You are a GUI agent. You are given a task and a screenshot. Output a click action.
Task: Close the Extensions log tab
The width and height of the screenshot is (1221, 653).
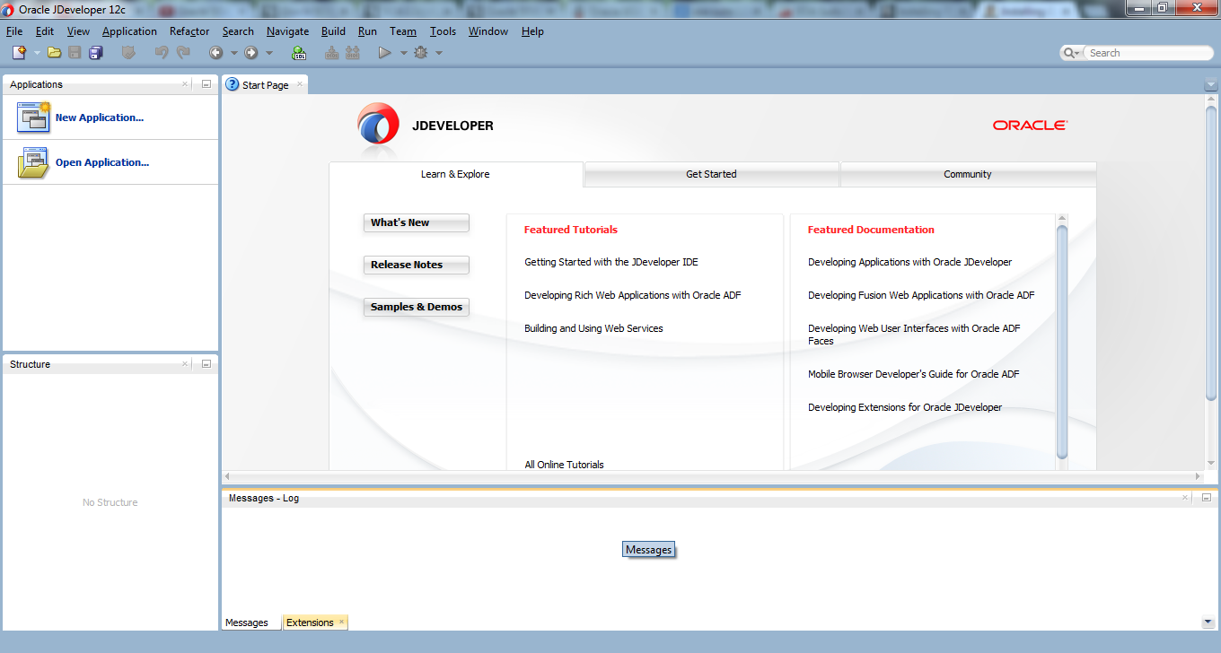pyautogui.click(x=341, y=622)
